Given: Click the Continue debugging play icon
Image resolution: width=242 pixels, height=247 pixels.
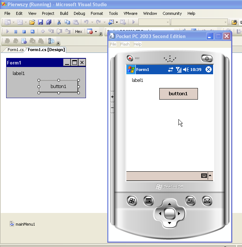Looking at the screenshot, I should pos(7,32).
